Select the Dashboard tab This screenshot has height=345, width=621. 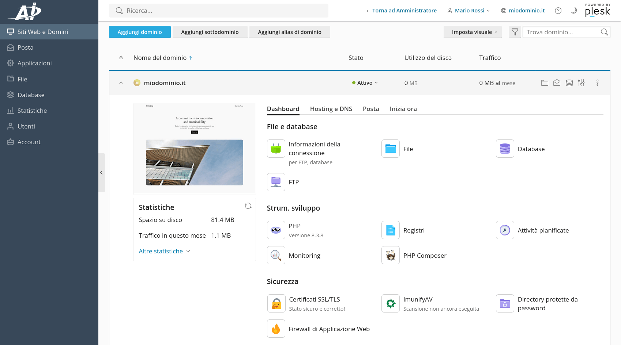coord(283,109)
